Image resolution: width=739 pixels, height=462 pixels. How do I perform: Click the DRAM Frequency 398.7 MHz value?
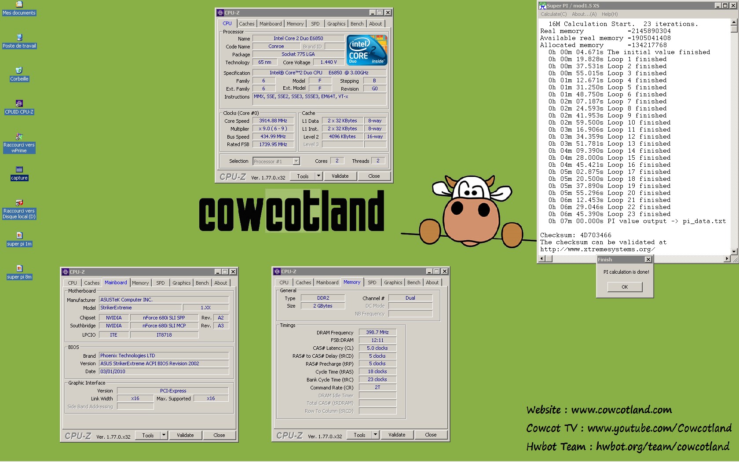[x=377, y=332]
